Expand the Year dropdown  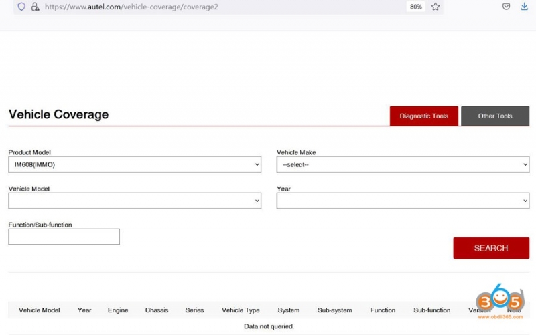tap(403, 201)
